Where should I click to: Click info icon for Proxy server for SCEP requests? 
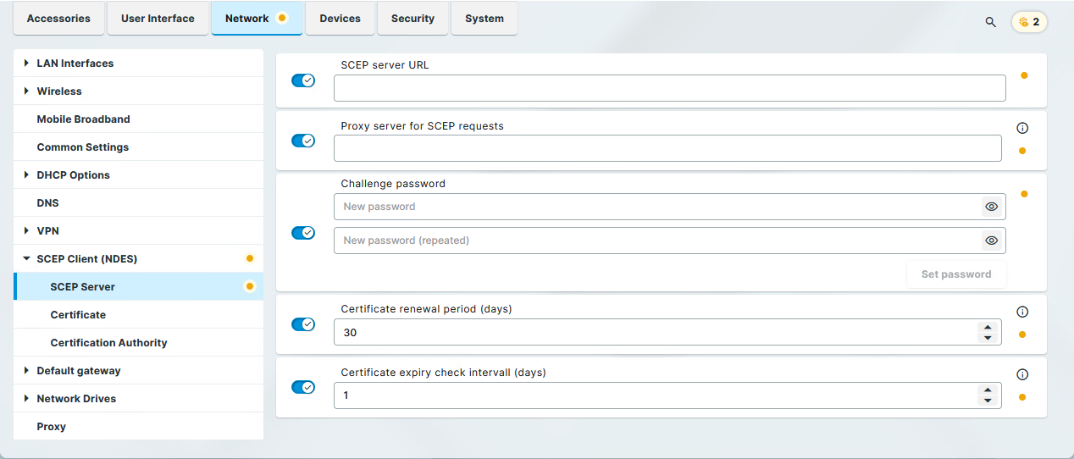(1021, 129)
